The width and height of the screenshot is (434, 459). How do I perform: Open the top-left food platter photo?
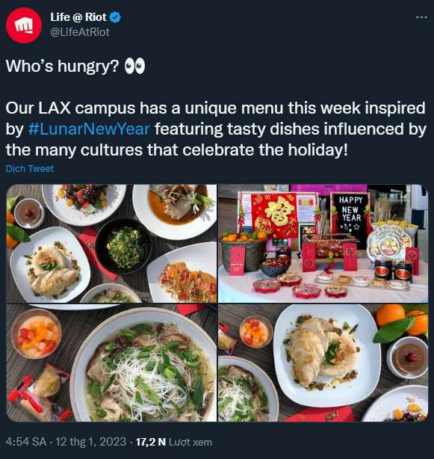click(111, 244)
